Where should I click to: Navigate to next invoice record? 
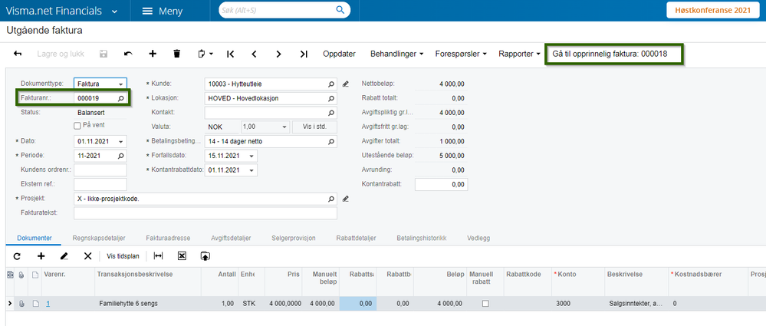pos(279,54)
